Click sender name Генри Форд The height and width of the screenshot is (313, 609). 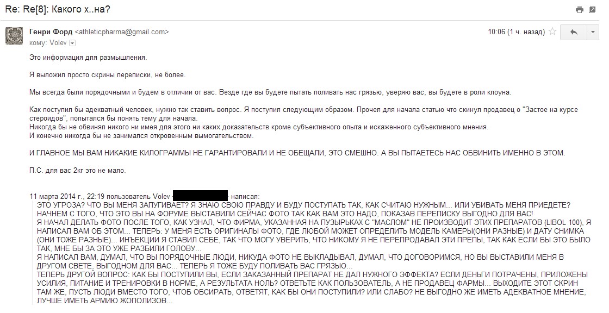(x=51, y=32)
